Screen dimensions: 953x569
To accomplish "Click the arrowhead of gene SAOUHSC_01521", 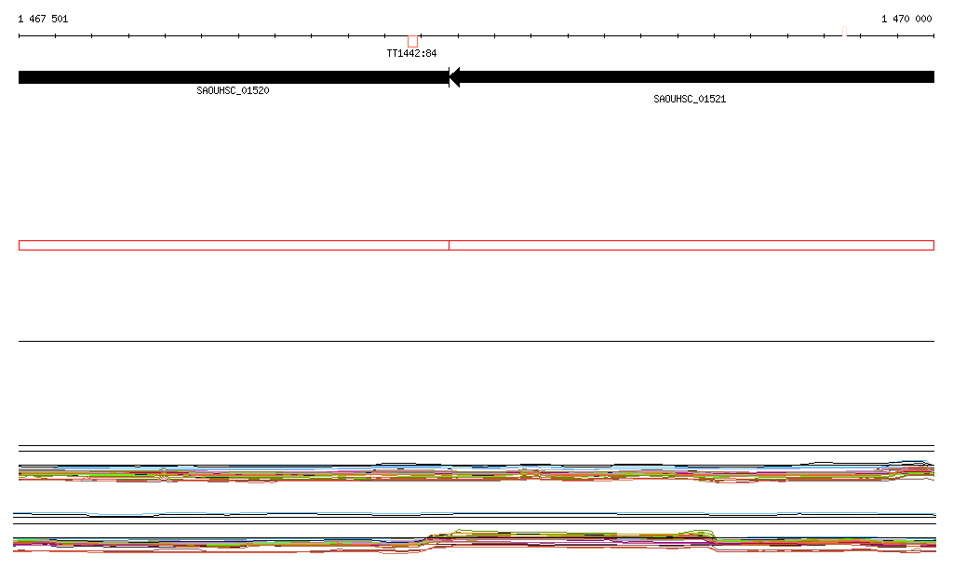I will [x=455, y=77].
